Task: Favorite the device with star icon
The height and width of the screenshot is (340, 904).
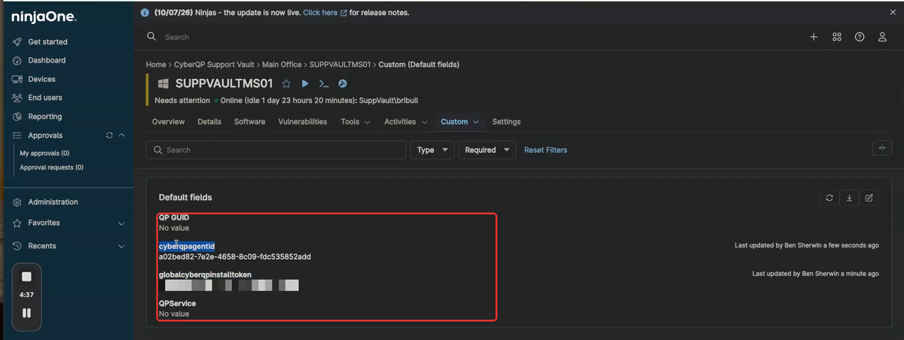Action: click(286, 83)
